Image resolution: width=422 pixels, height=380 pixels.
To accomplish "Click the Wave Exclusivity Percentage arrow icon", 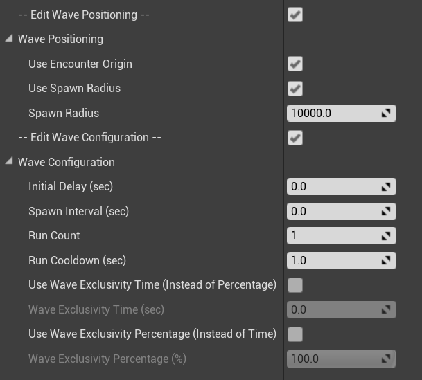I will click(386, 359).
